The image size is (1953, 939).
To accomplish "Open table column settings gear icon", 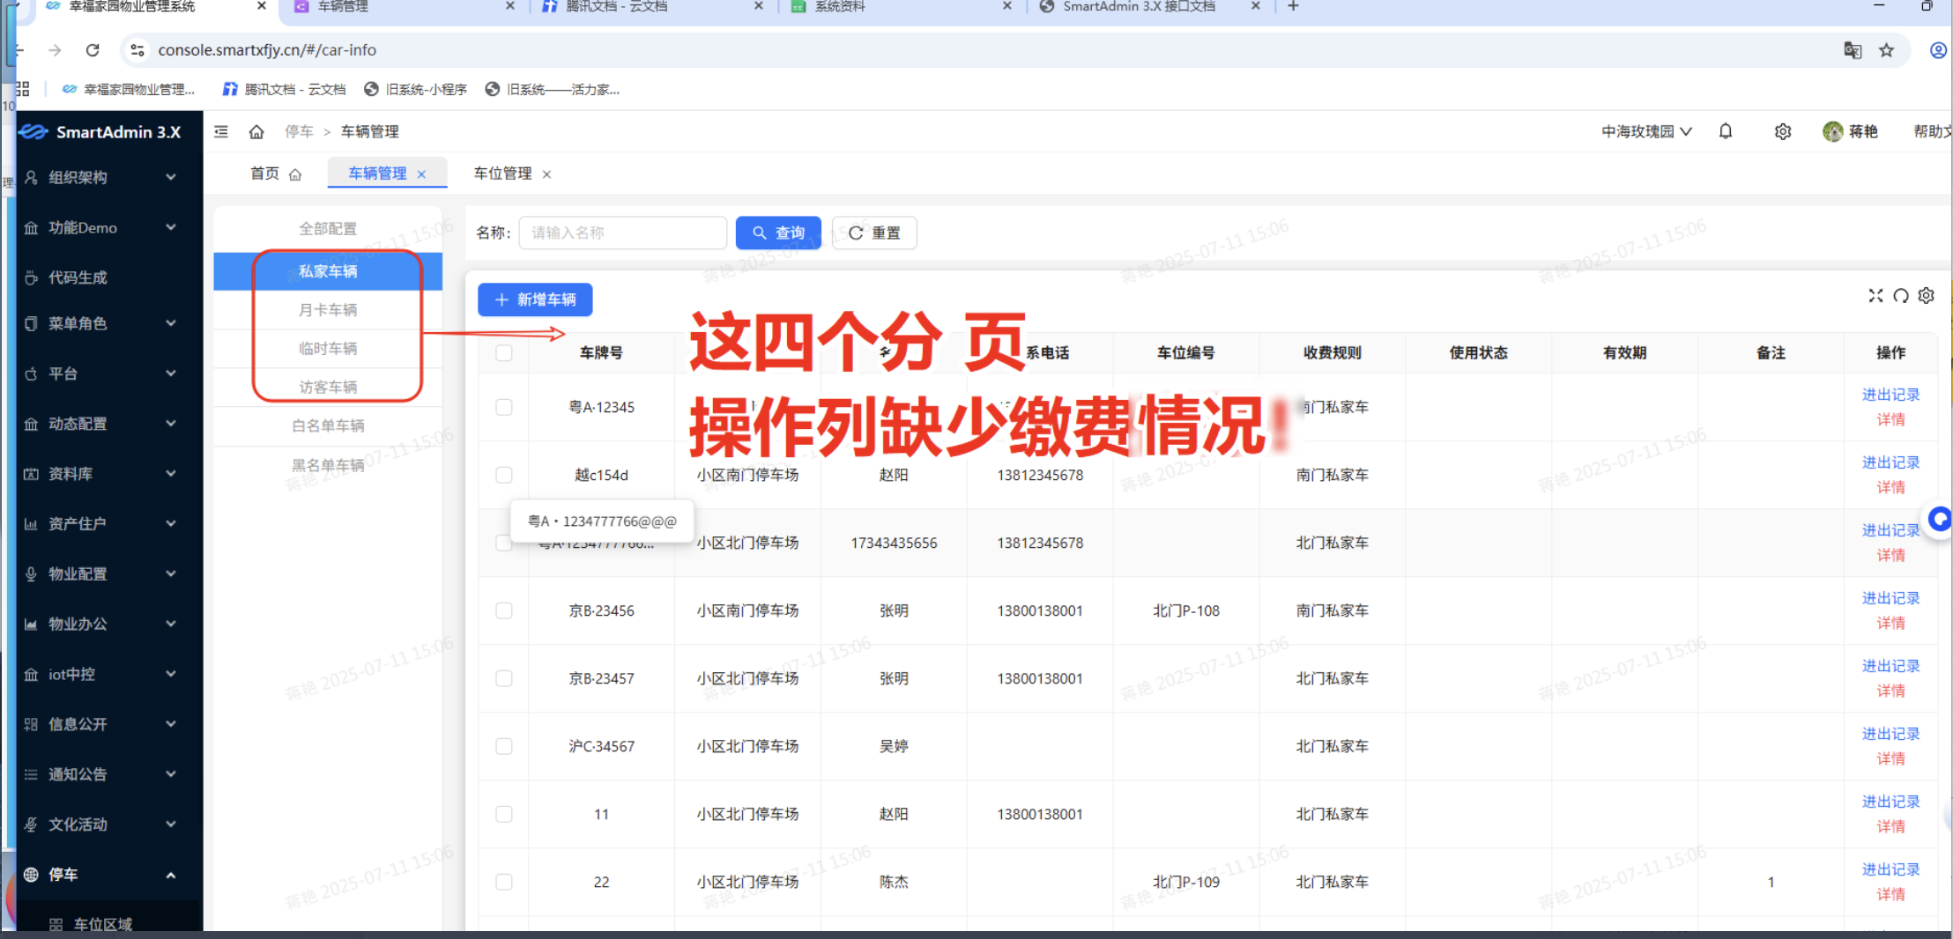I will pyautogui.click(x=1926, y=296).
